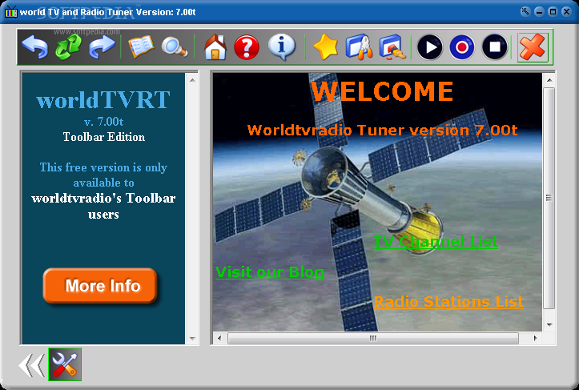Screen dimensions: 579x390
Task: Stop playback with the stop button
Action: tap(494, 47)
